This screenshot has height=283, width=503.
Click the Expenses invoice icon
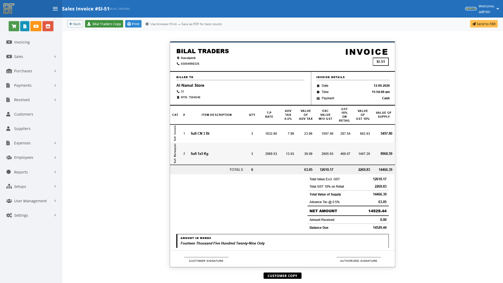(x=8, y=143)
